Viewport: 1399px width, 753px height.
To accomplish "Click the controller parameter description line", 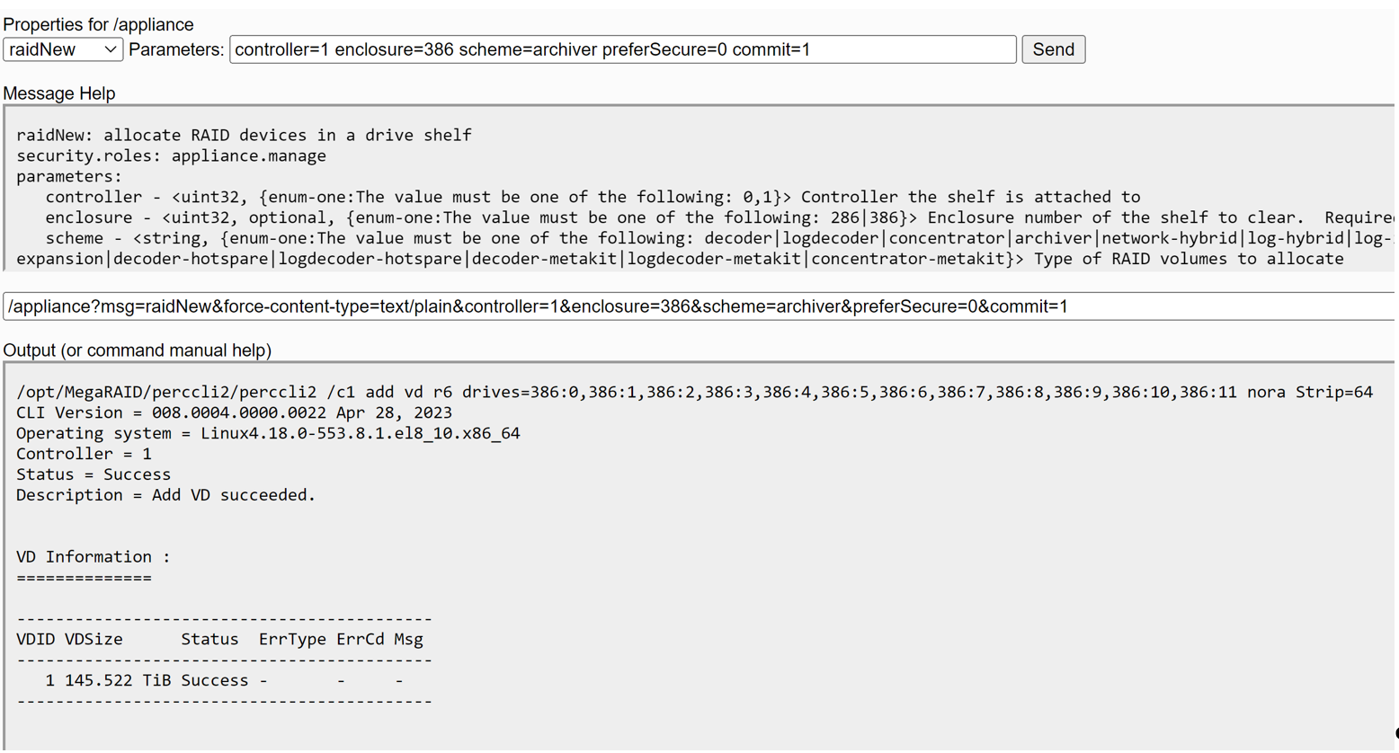I will pos(593,197).
